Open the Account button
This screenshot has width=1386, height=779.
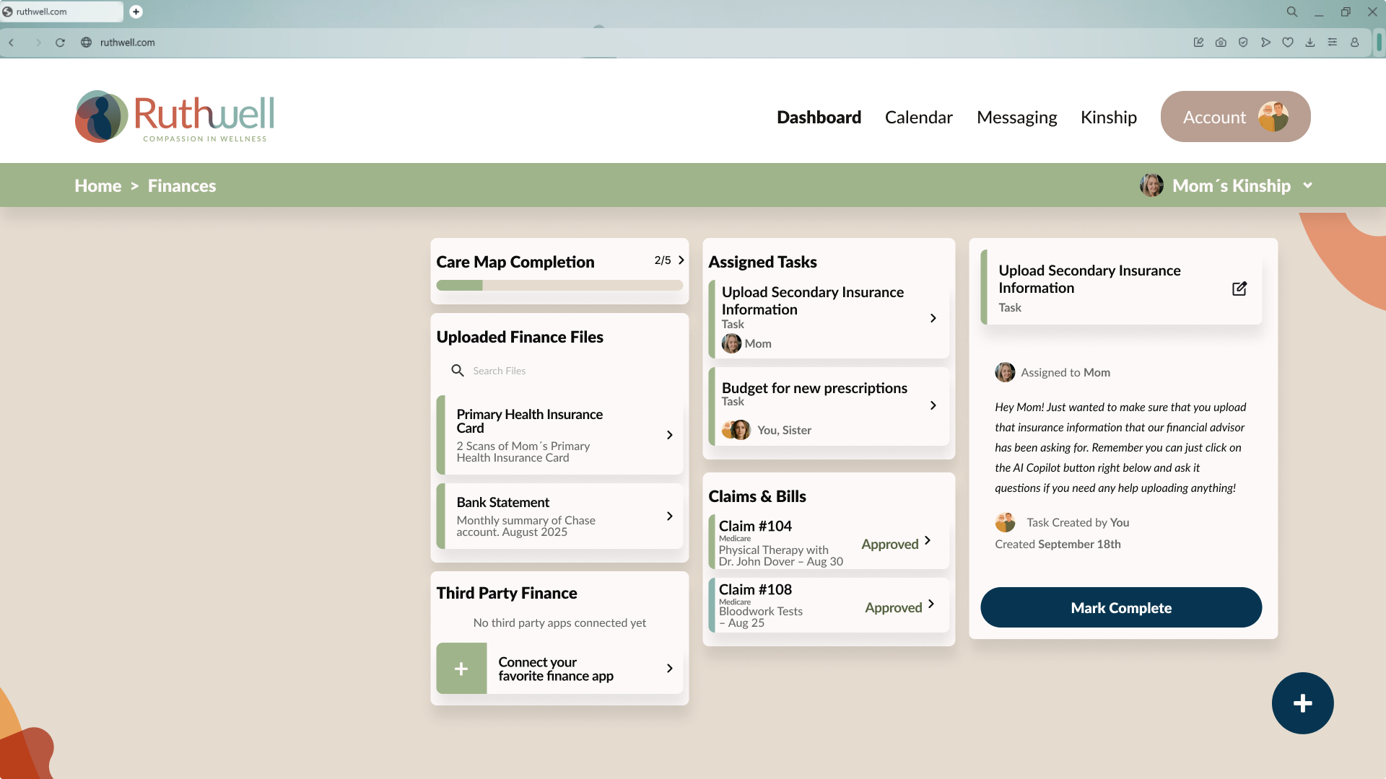click(1235, 116)
